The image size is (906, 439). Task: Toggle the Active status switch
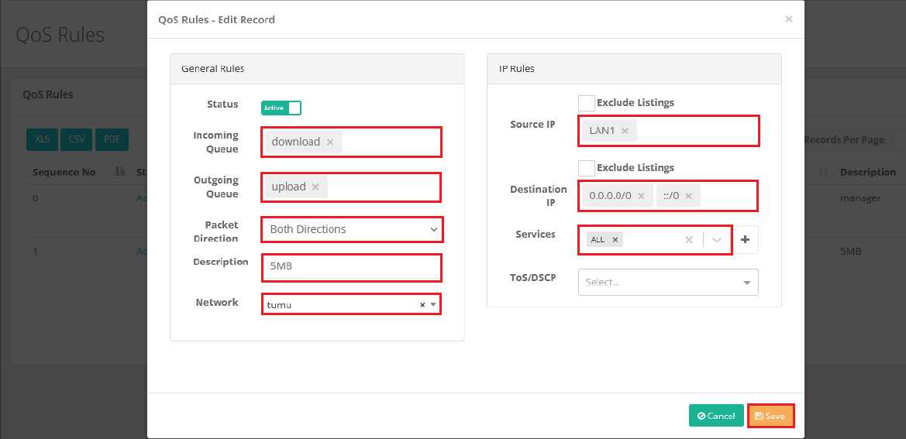coord(281,108)
